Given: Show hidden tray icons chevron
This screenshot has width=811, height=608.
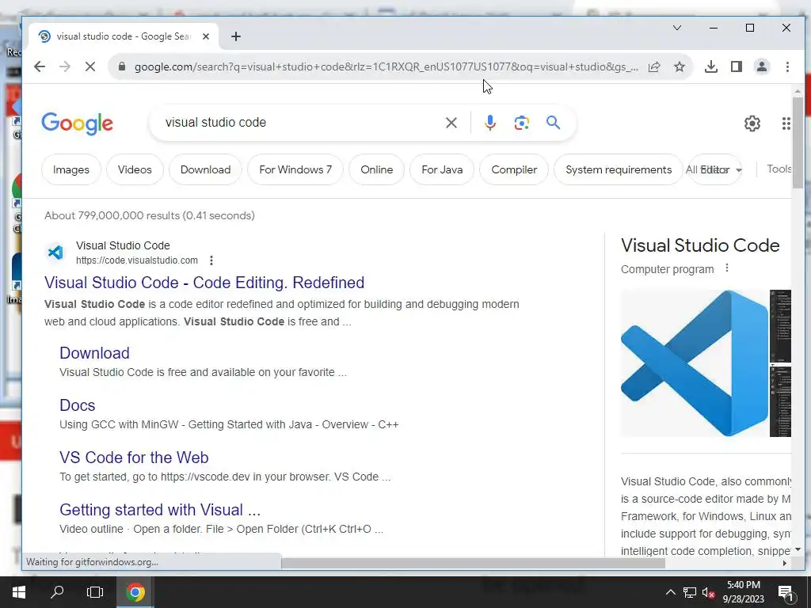Looking at the screenshot, I should click(670, 592).
